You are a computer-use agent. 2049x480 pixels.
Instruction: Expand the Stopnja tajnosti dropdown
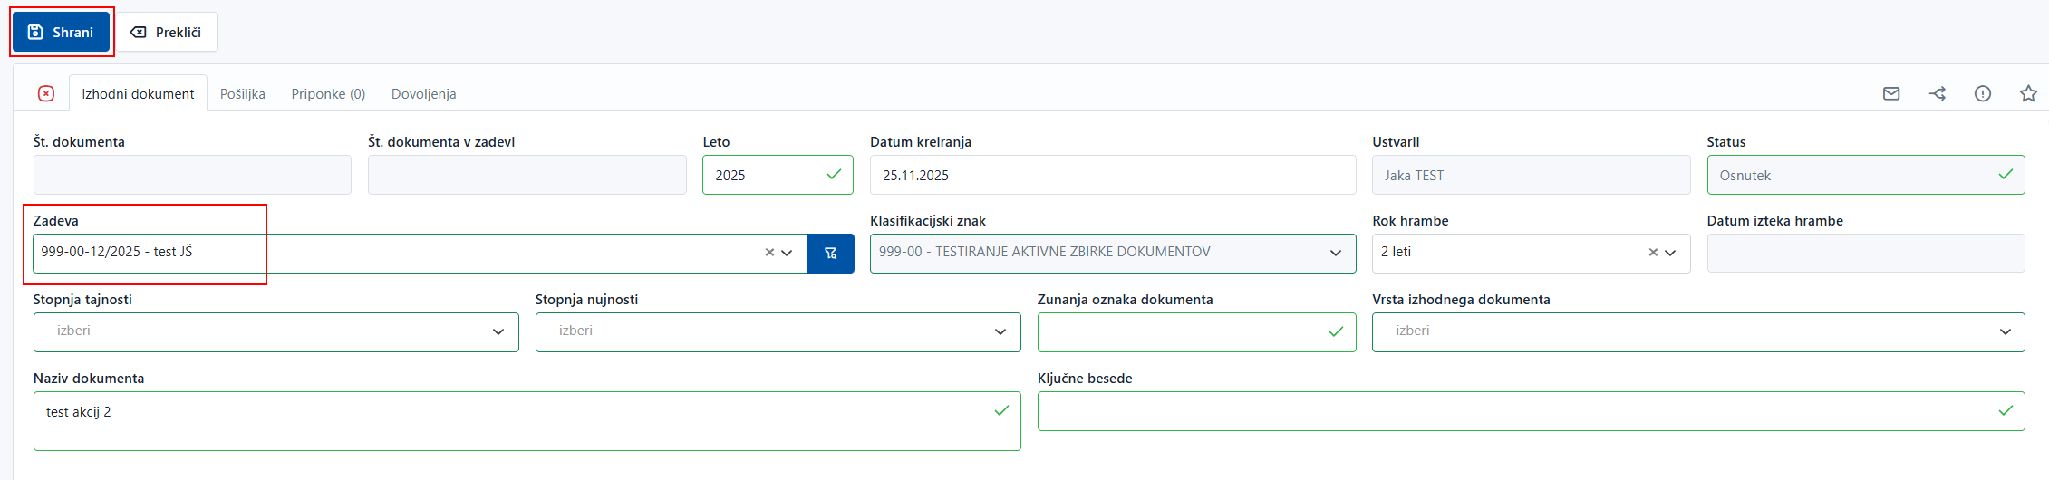[x=498, y=331]
